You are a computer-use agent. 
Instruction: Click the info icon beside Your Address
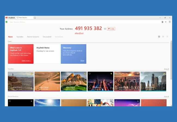tap(105, 28)
